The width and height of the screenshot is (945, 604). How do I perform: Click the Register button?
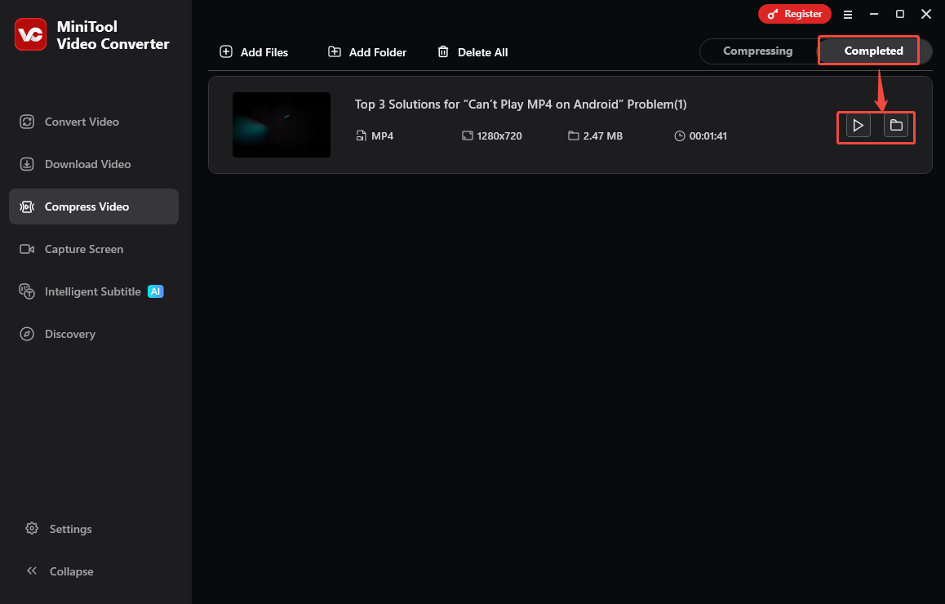pyautogui.click(x=794, y=14)
